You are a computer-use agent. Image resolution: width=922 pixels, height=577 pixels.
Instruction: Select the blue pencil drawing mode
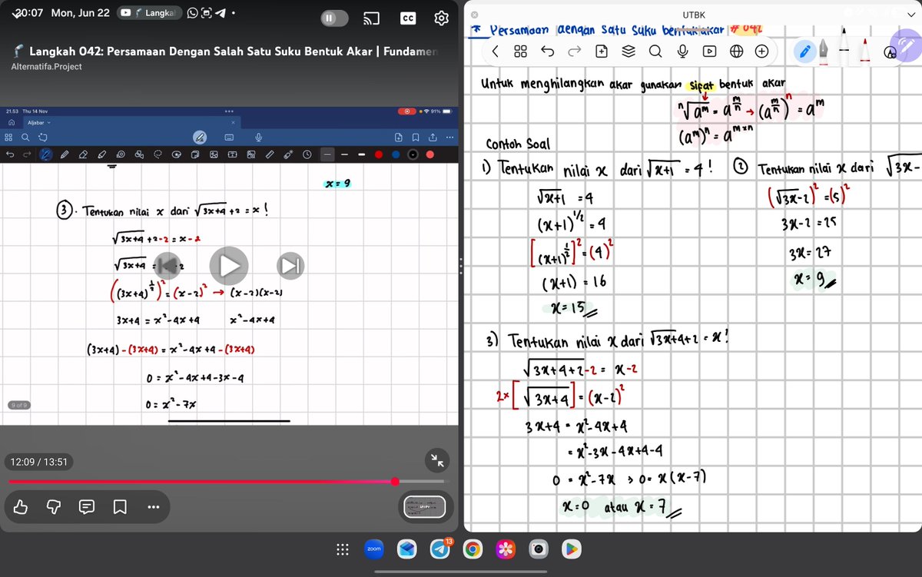tap(804, 51)
